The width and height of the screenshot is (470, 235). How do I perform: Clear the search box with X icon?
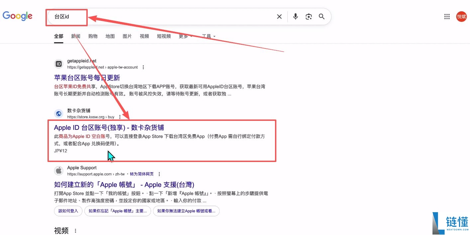point(279,17)
